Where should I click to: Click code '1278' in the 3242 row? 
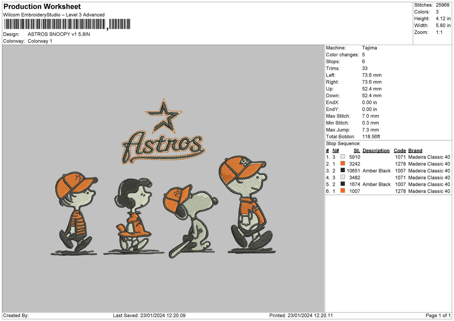click(400, 164)
